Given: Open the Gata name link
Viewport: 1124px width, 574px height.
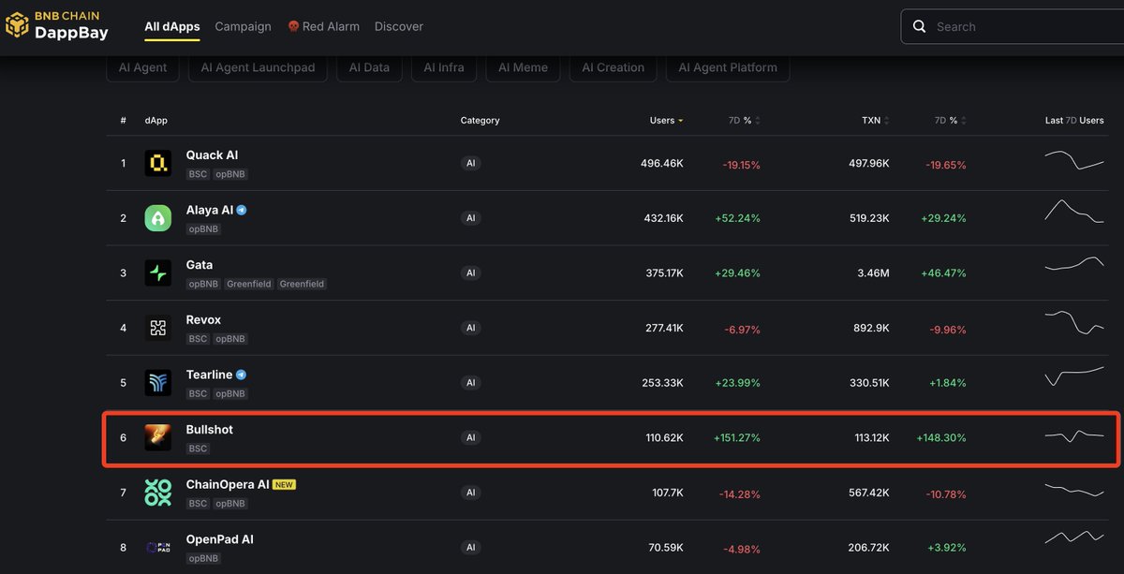Looking at the screenshot, I should pyautogui.click(x=200, y=265).
